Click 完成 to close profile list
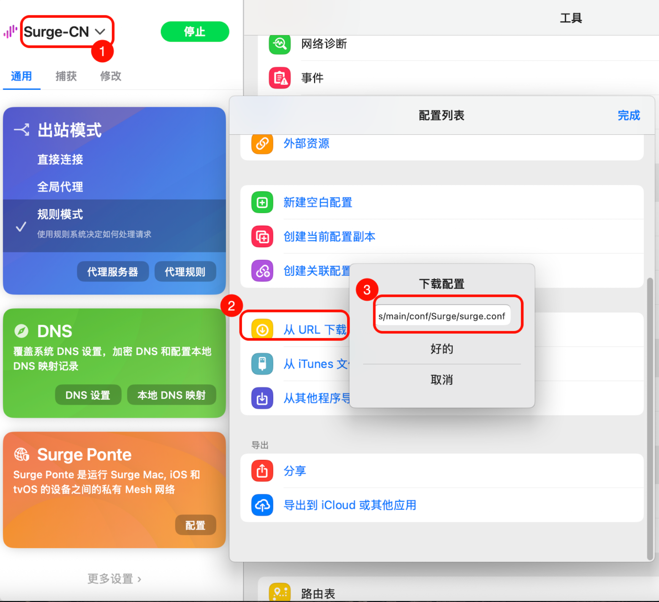Screen dimensions: 659x602 [629, 115]
